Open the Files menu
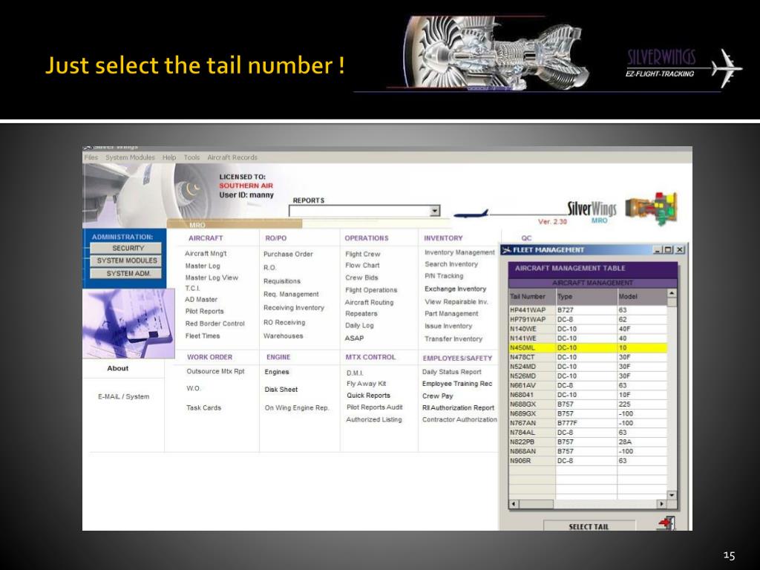760x570 pixels. pos(91,157)
